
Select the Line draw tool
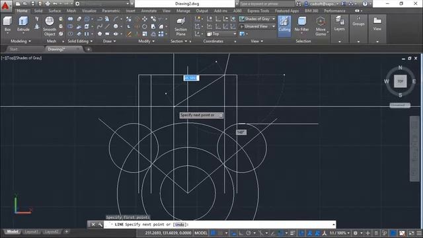107,26
